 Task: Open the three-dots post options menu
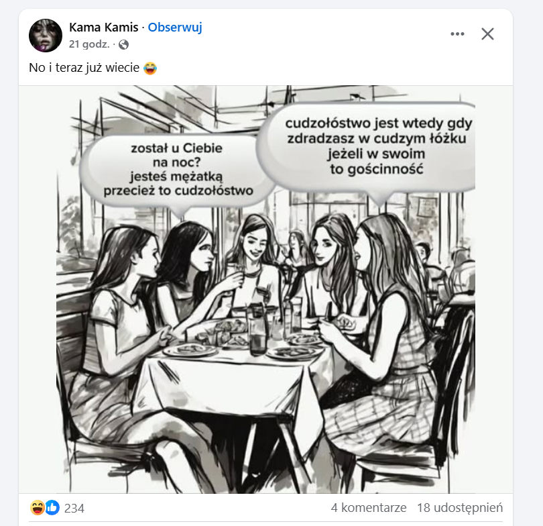(x=457, y=34)
